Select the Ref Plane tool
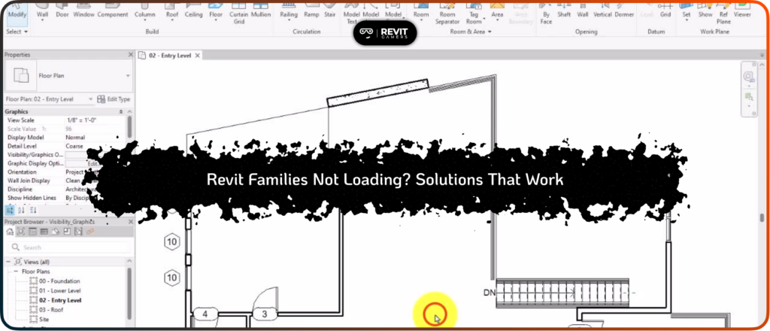The image size is (770, 331). [723, 14]
